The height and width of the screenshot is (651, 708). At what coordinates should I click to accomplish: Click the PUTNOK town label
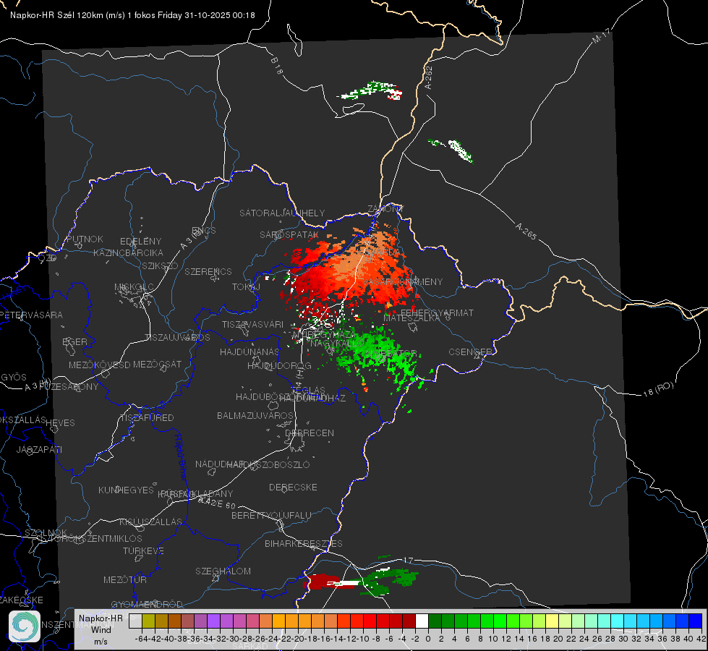pos(85,239)
